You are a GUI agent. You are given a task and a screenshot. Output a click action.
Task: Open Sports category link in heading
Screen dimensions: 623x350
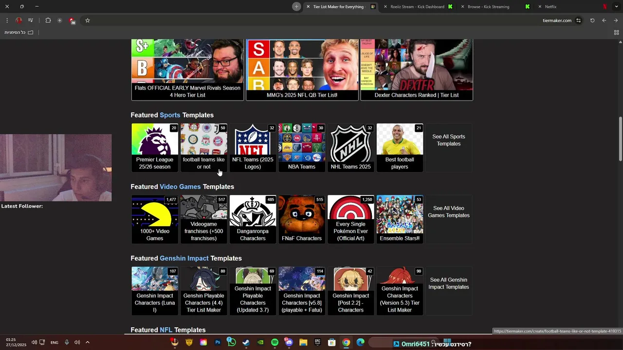tap(170, 115)
